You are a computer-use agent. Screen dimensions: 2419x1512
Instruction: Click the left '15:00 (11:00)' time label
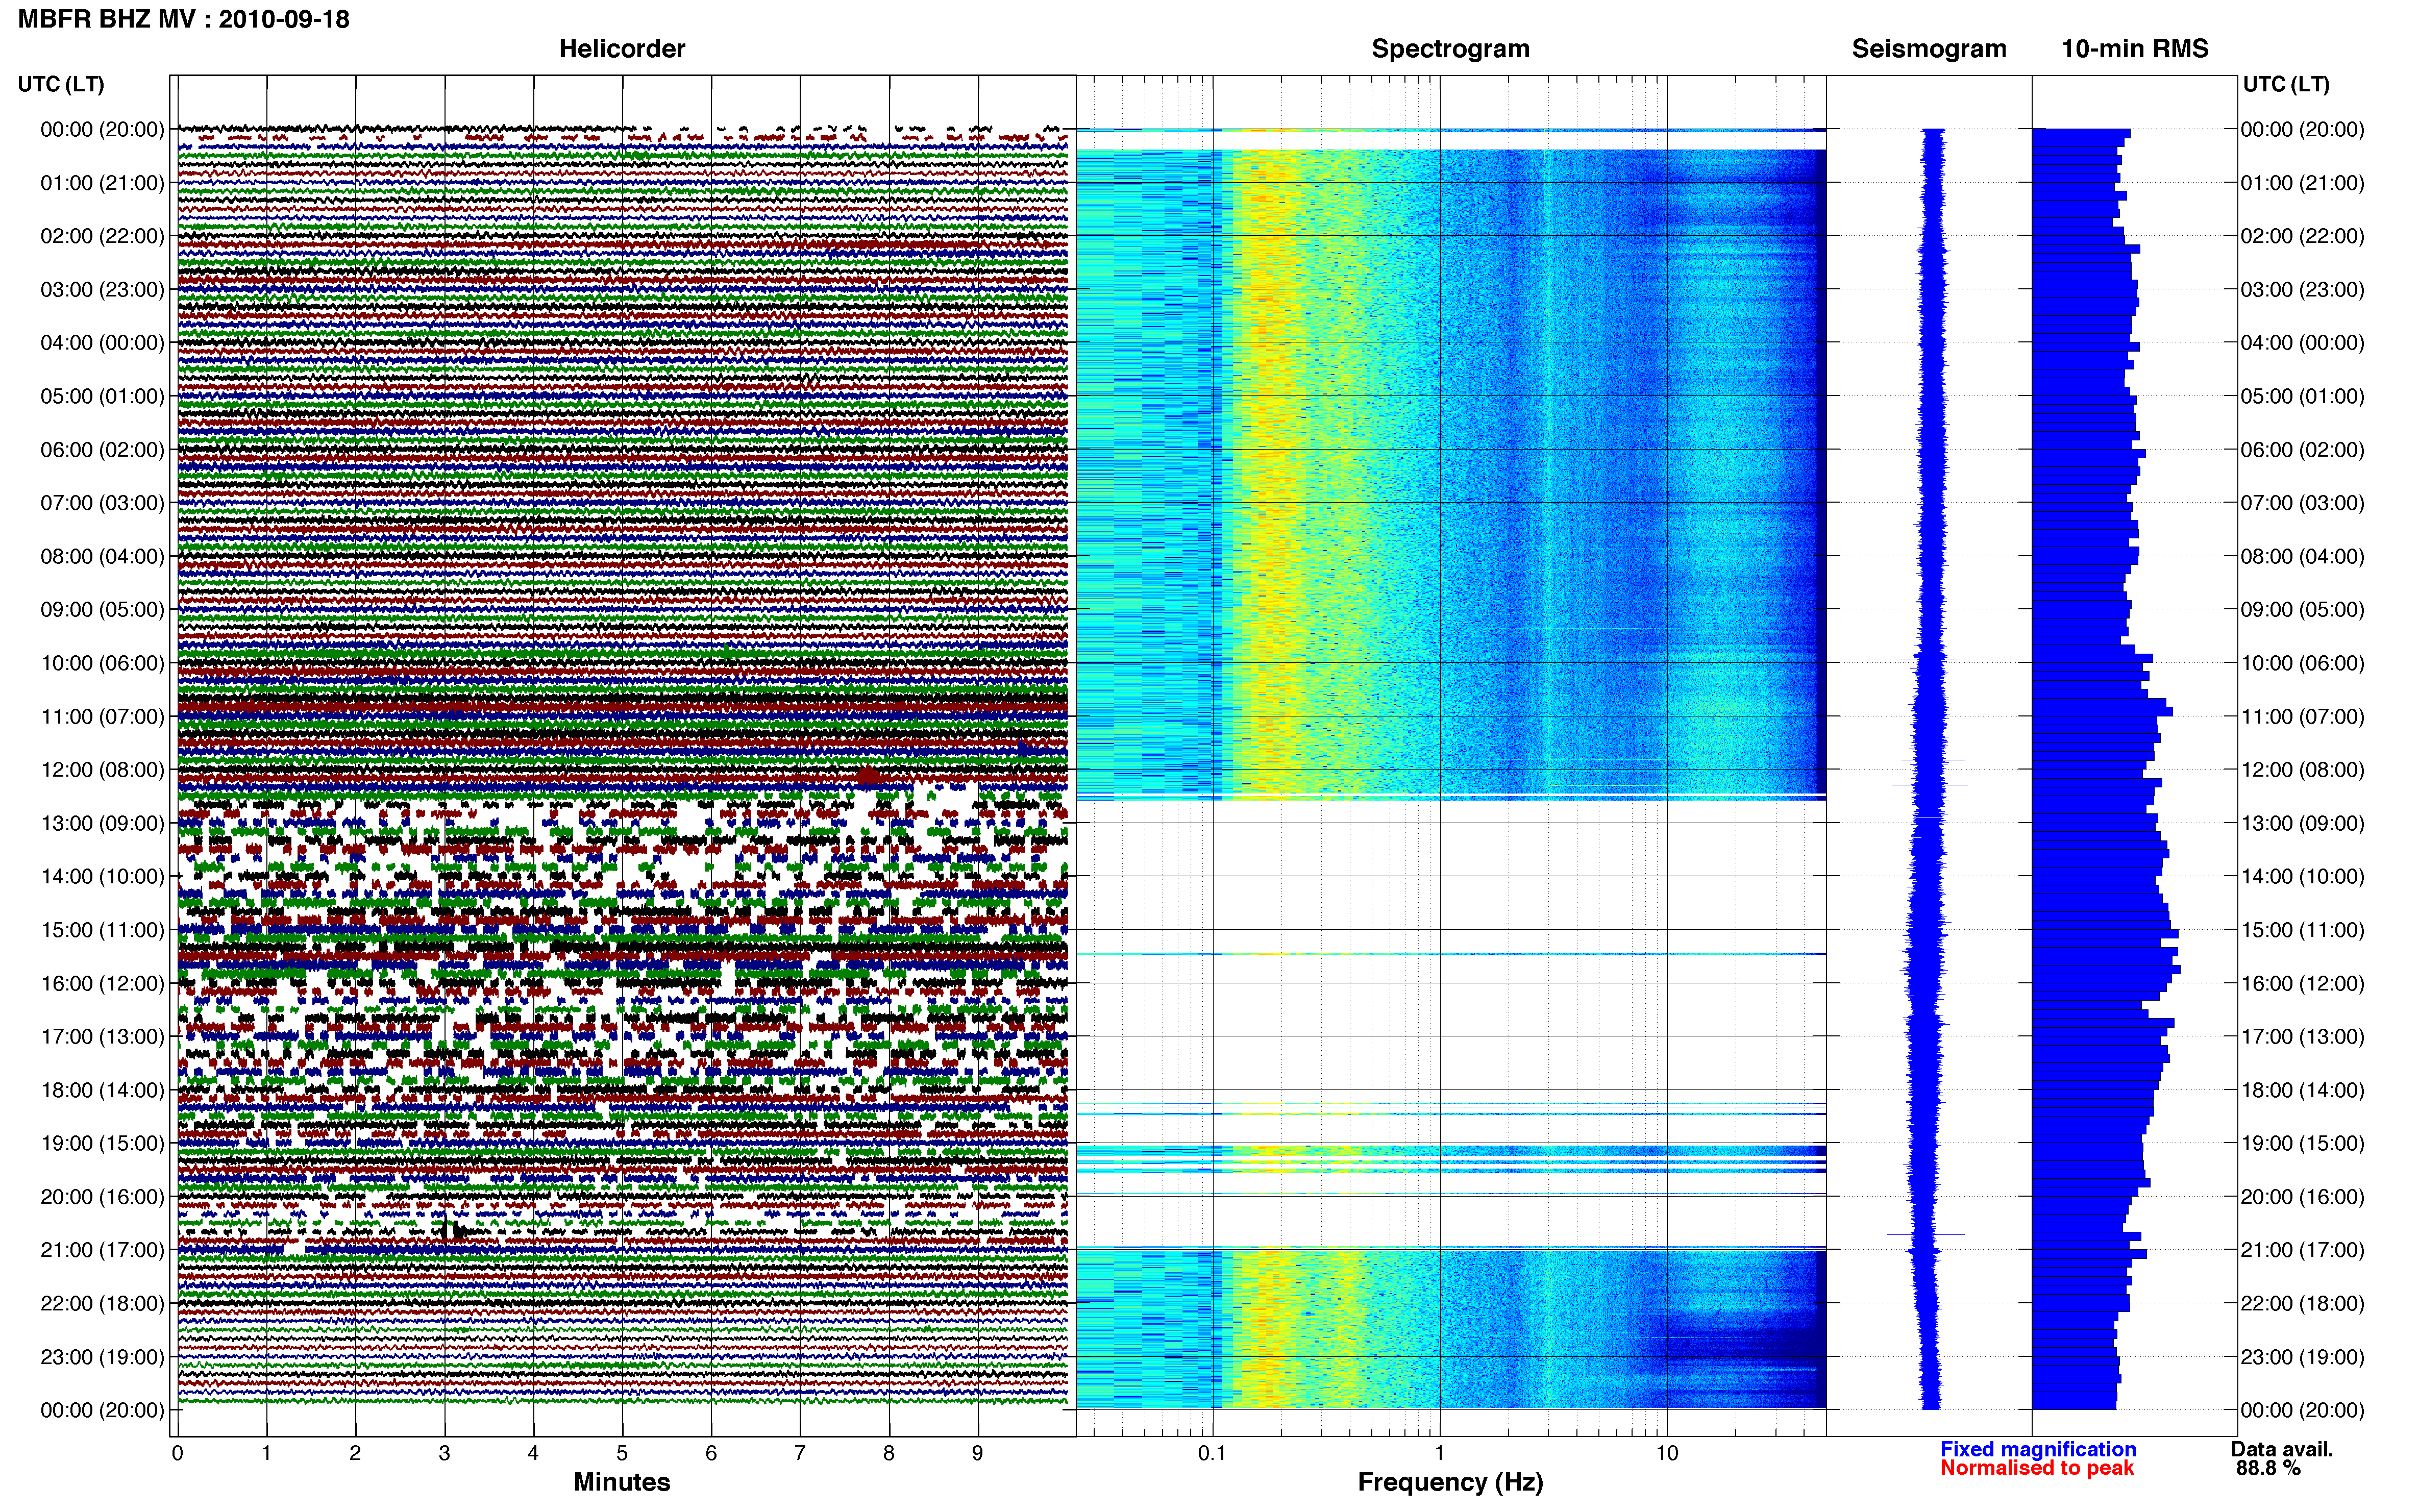tap(102, 930)
